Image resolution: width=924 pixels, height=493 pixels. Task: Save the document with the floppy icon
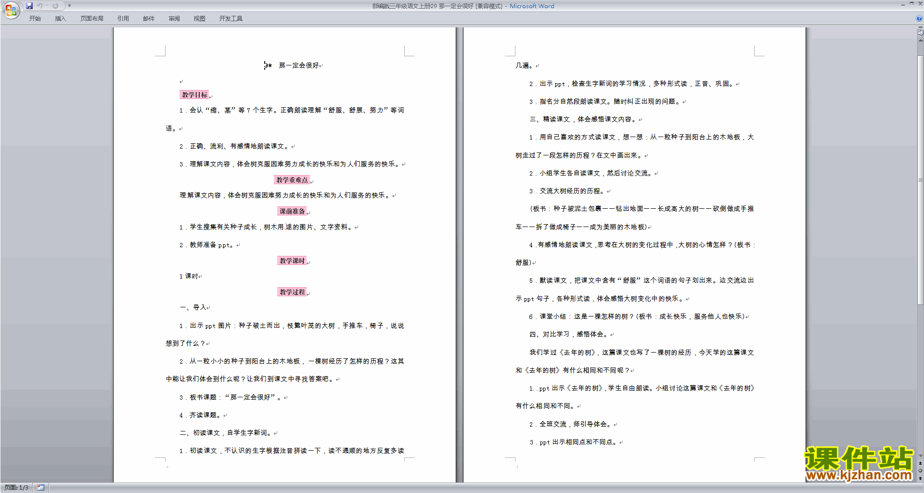(x=29, y=6)
